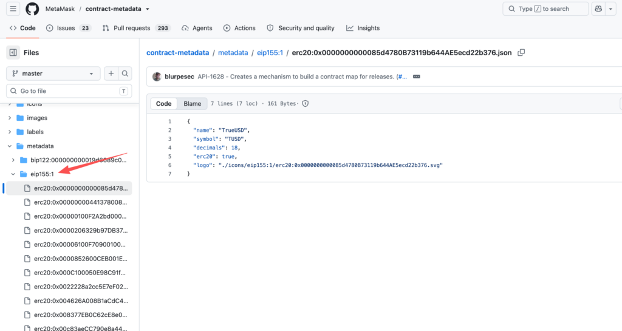
Task: Open the dropdown arrow beside Copilot
Action: pyautogui.click(x=611, y=9)
